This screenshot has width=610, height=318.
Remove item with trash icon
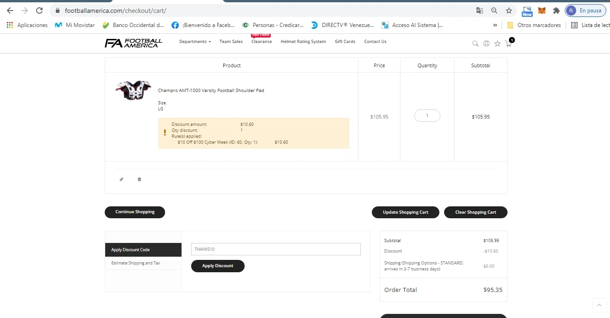(139, 179)
